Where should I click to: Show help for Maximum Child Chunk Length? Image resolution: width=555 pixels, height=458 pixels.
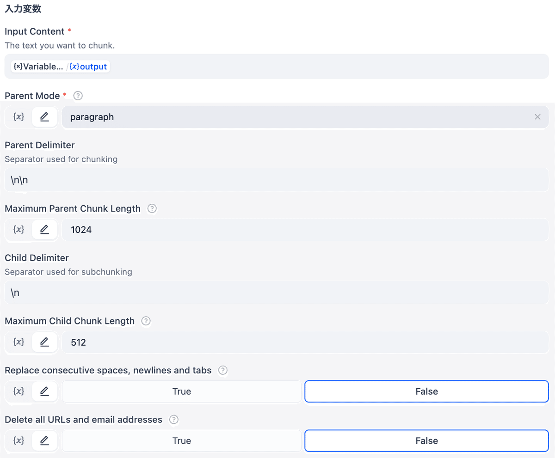click(x=146, y=321)
